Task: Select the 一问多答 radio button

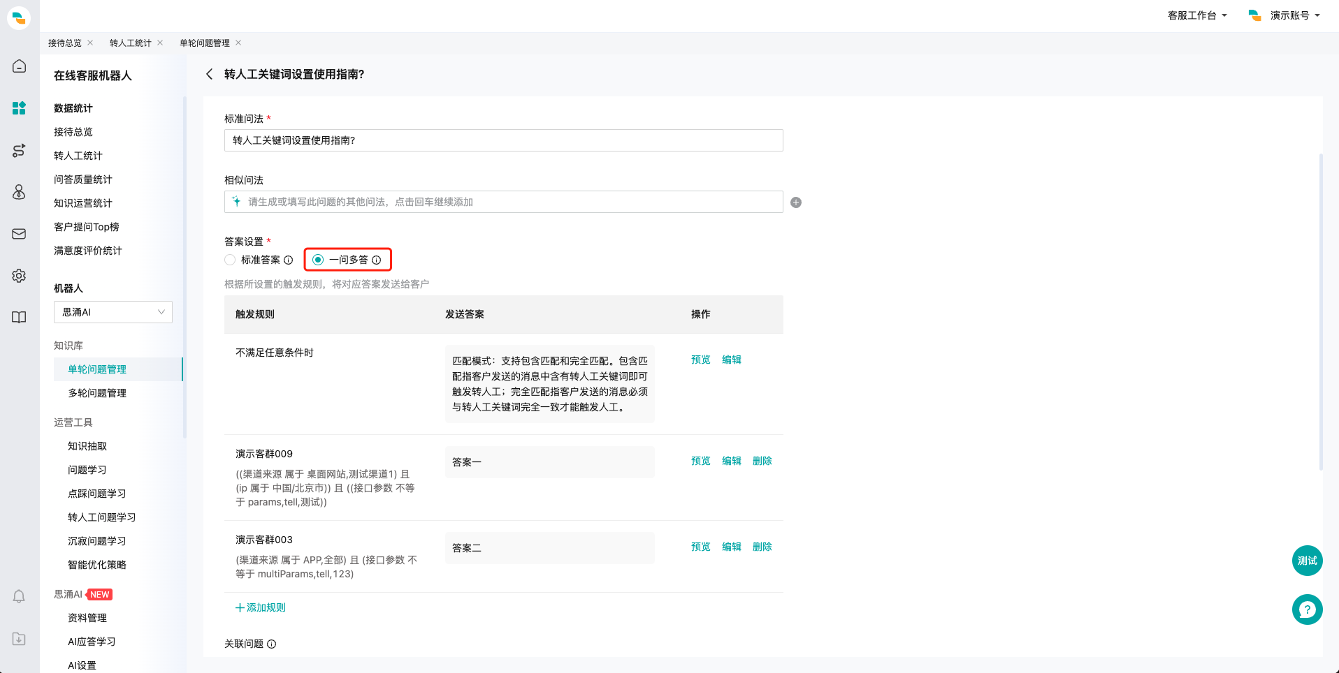Action: (318, 260)
